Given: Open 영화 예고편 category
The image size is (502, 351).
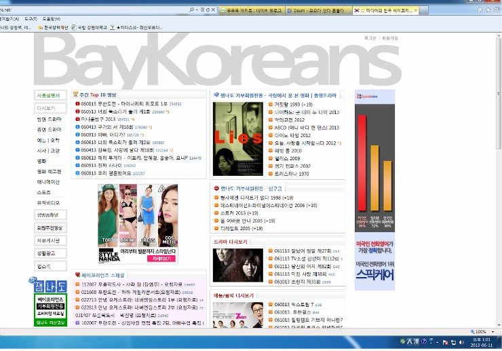Looking at the screenshot, I should 49,172.
